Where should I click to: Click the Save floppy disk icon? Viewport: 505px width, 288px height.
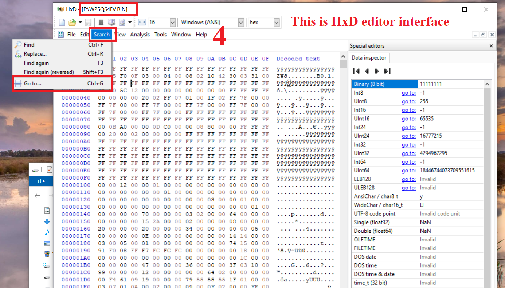point(88,23)
